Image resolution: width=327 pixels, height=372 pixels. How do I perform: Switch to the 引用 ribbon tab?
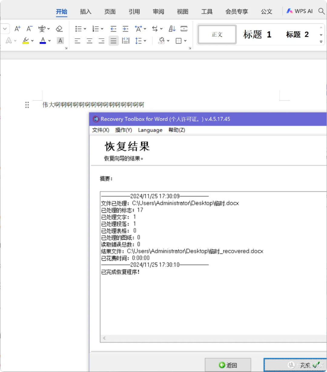tap(134, 12)
